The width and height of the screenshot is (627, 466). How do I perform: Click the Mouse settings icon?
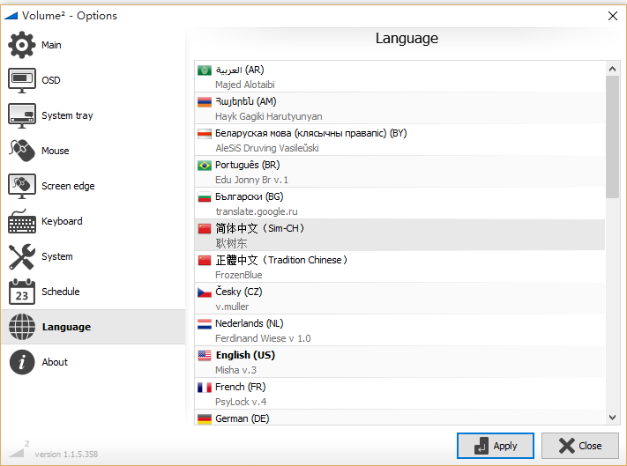tap(21, 151)
